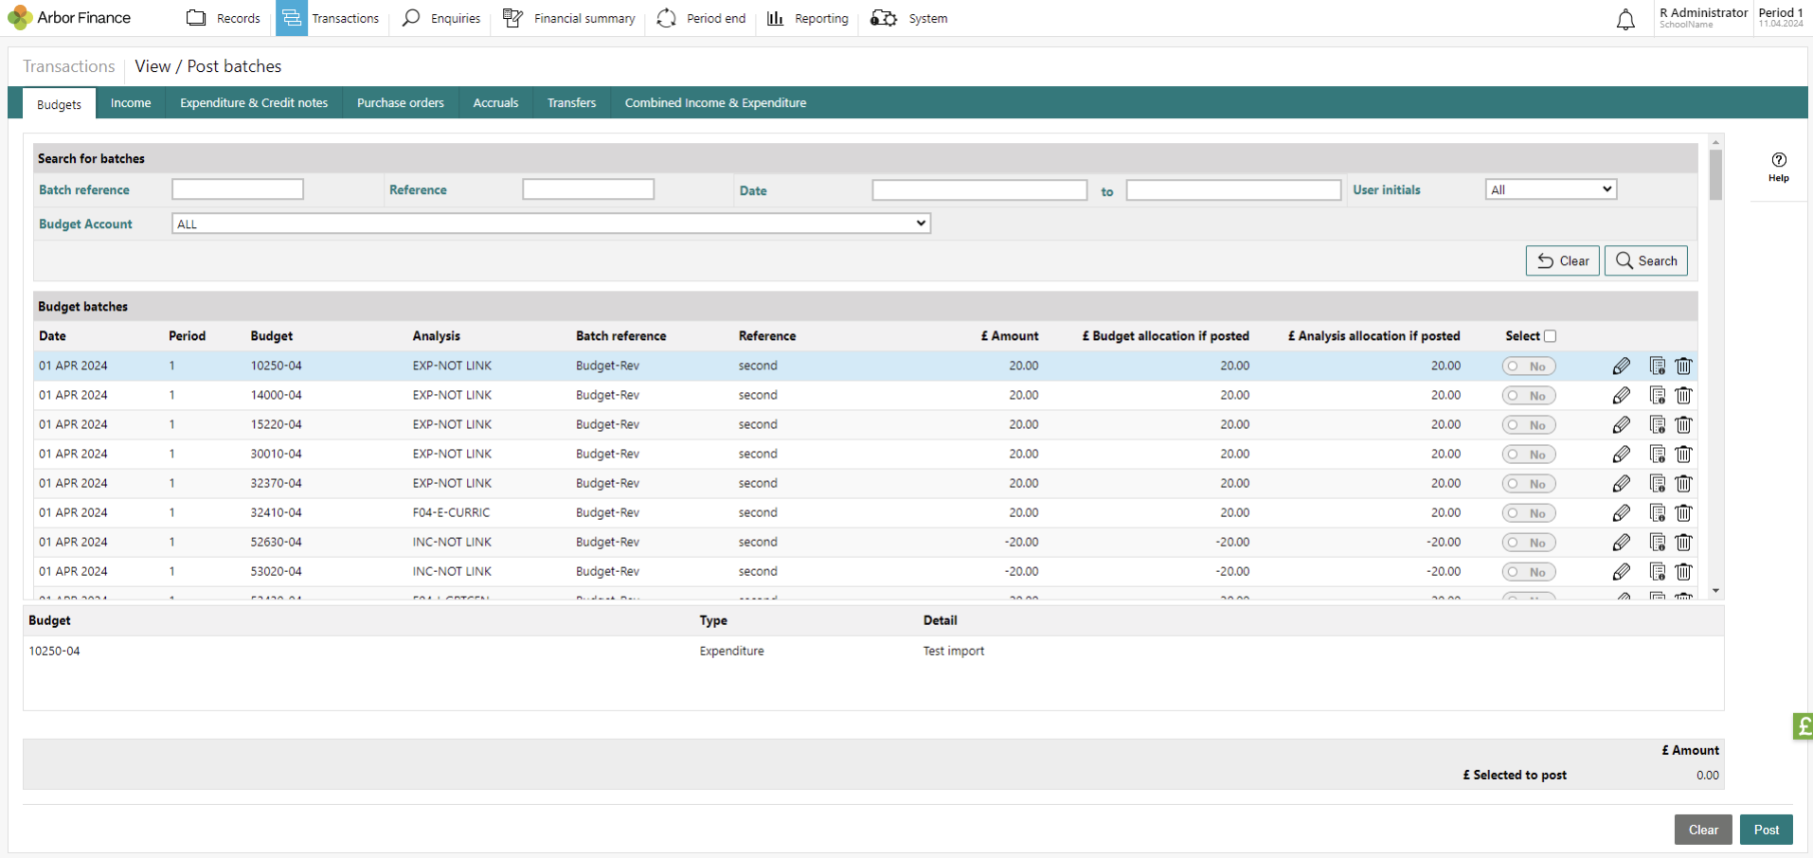This screenshot has height=858, width=1813.
Task: Delete the 32370-04 budget row
Action: (x=1683, y=484)
